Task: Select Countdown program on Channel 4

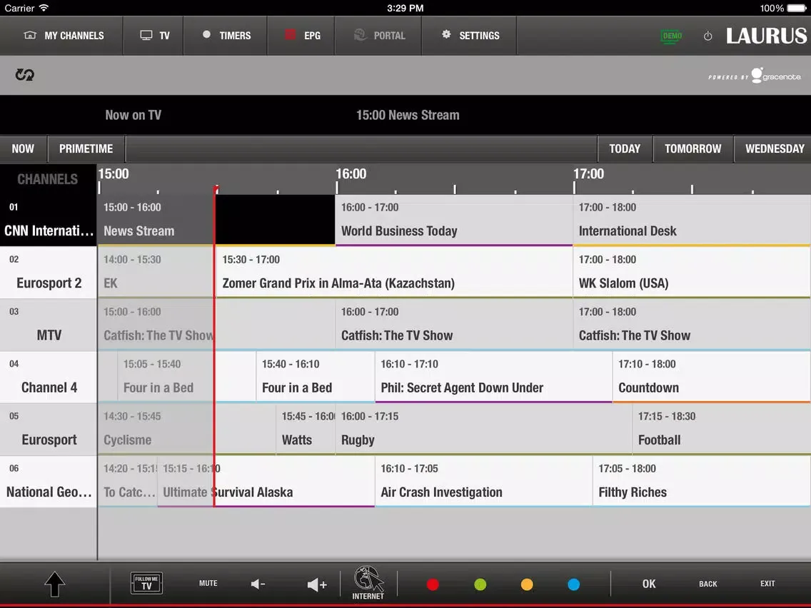Action: (712, 377)
